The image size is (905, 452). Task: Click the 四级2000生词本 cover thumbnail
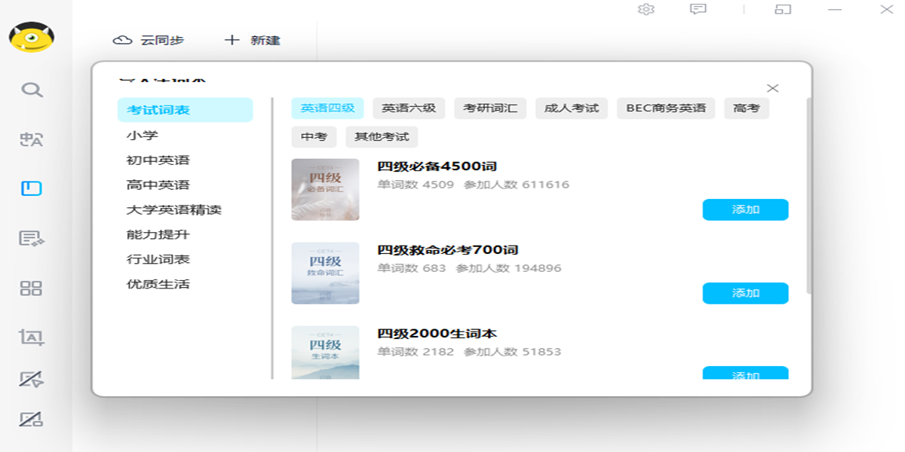[325, 353]
